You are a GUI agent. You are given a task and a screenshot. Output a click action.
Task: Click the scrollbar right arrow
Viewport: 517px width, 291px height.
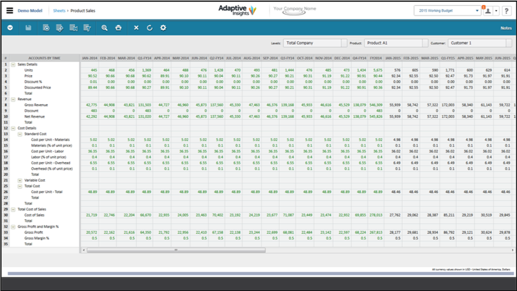point(512,250)
